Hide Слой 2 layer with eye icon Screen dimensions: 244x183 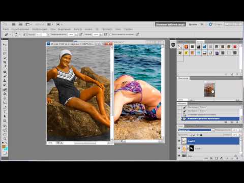pos(179,141)
